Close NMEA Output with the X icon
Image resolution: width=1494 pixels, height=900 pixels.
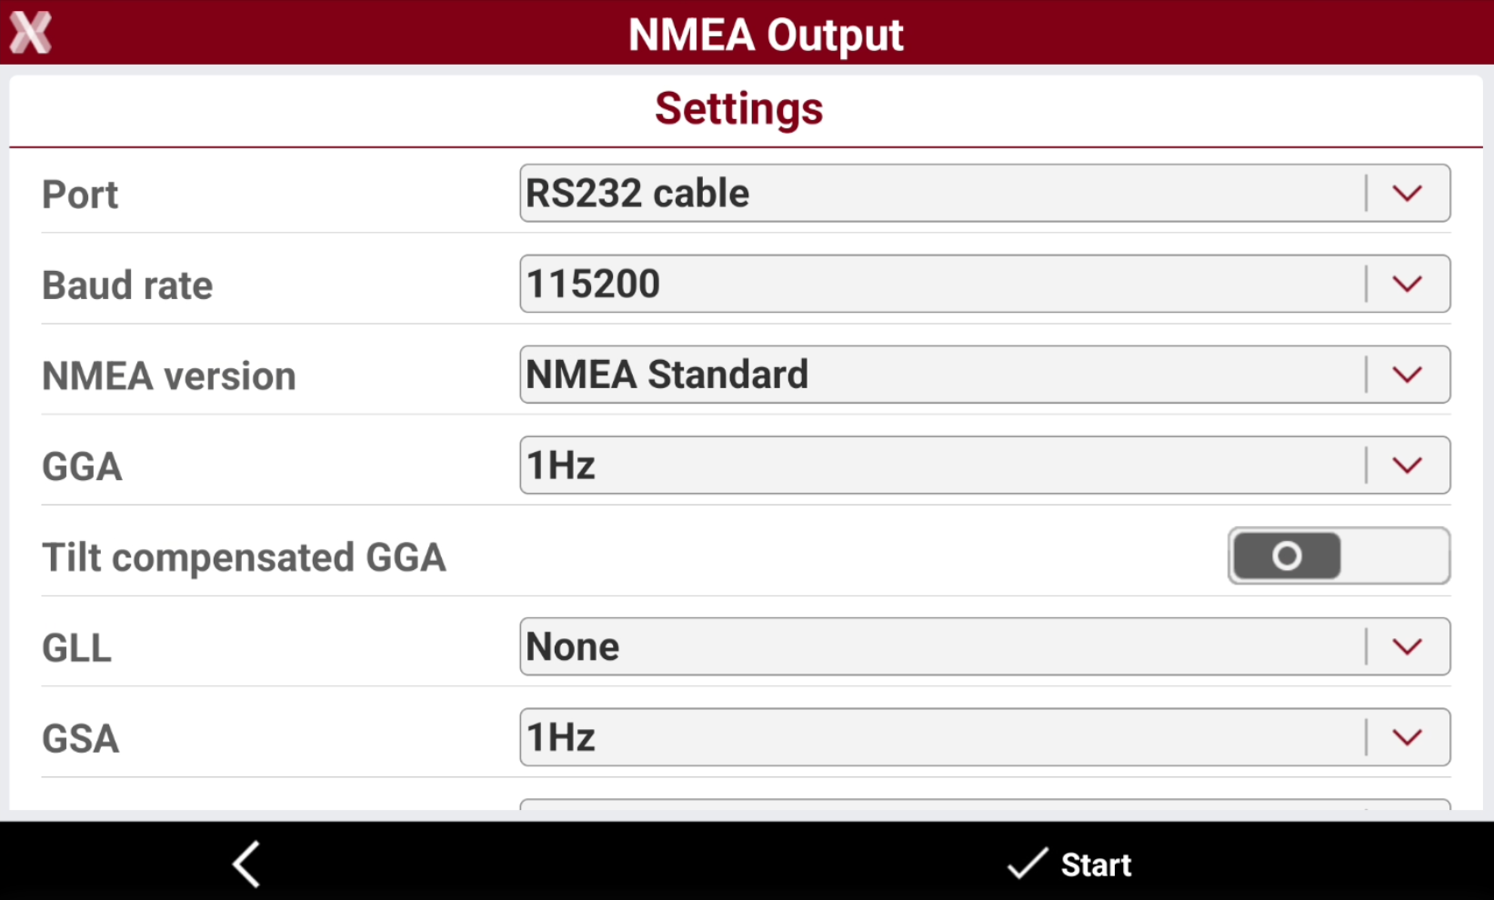point(31,33)
